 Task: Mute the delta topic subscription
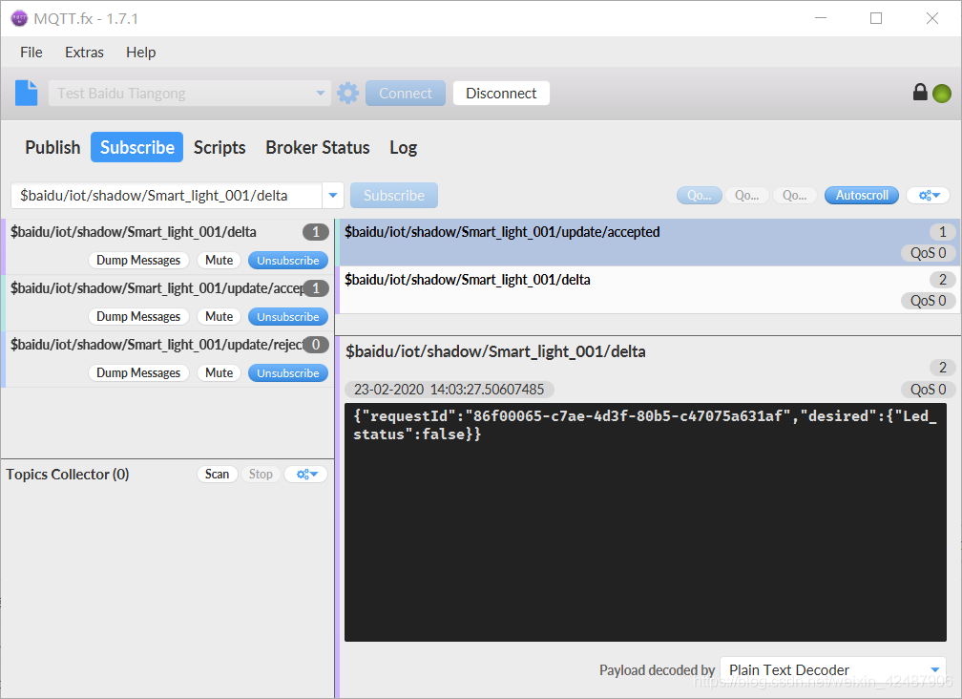220,260
